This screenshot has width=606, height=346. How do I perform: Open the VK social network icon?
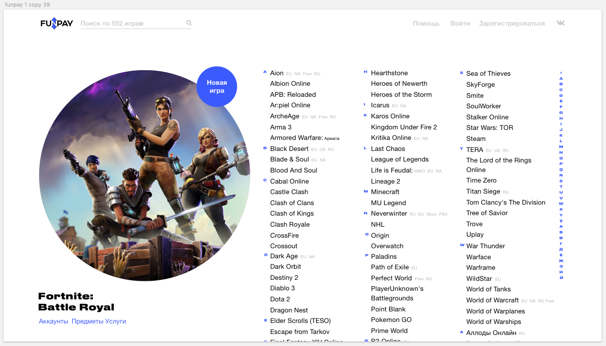pos(560,23)
